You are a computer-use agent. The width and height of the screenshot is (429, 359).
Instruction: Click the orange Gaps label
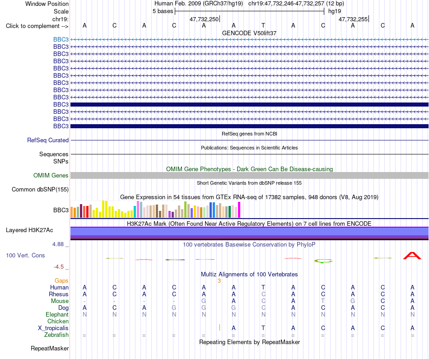[x=61, y=280]
